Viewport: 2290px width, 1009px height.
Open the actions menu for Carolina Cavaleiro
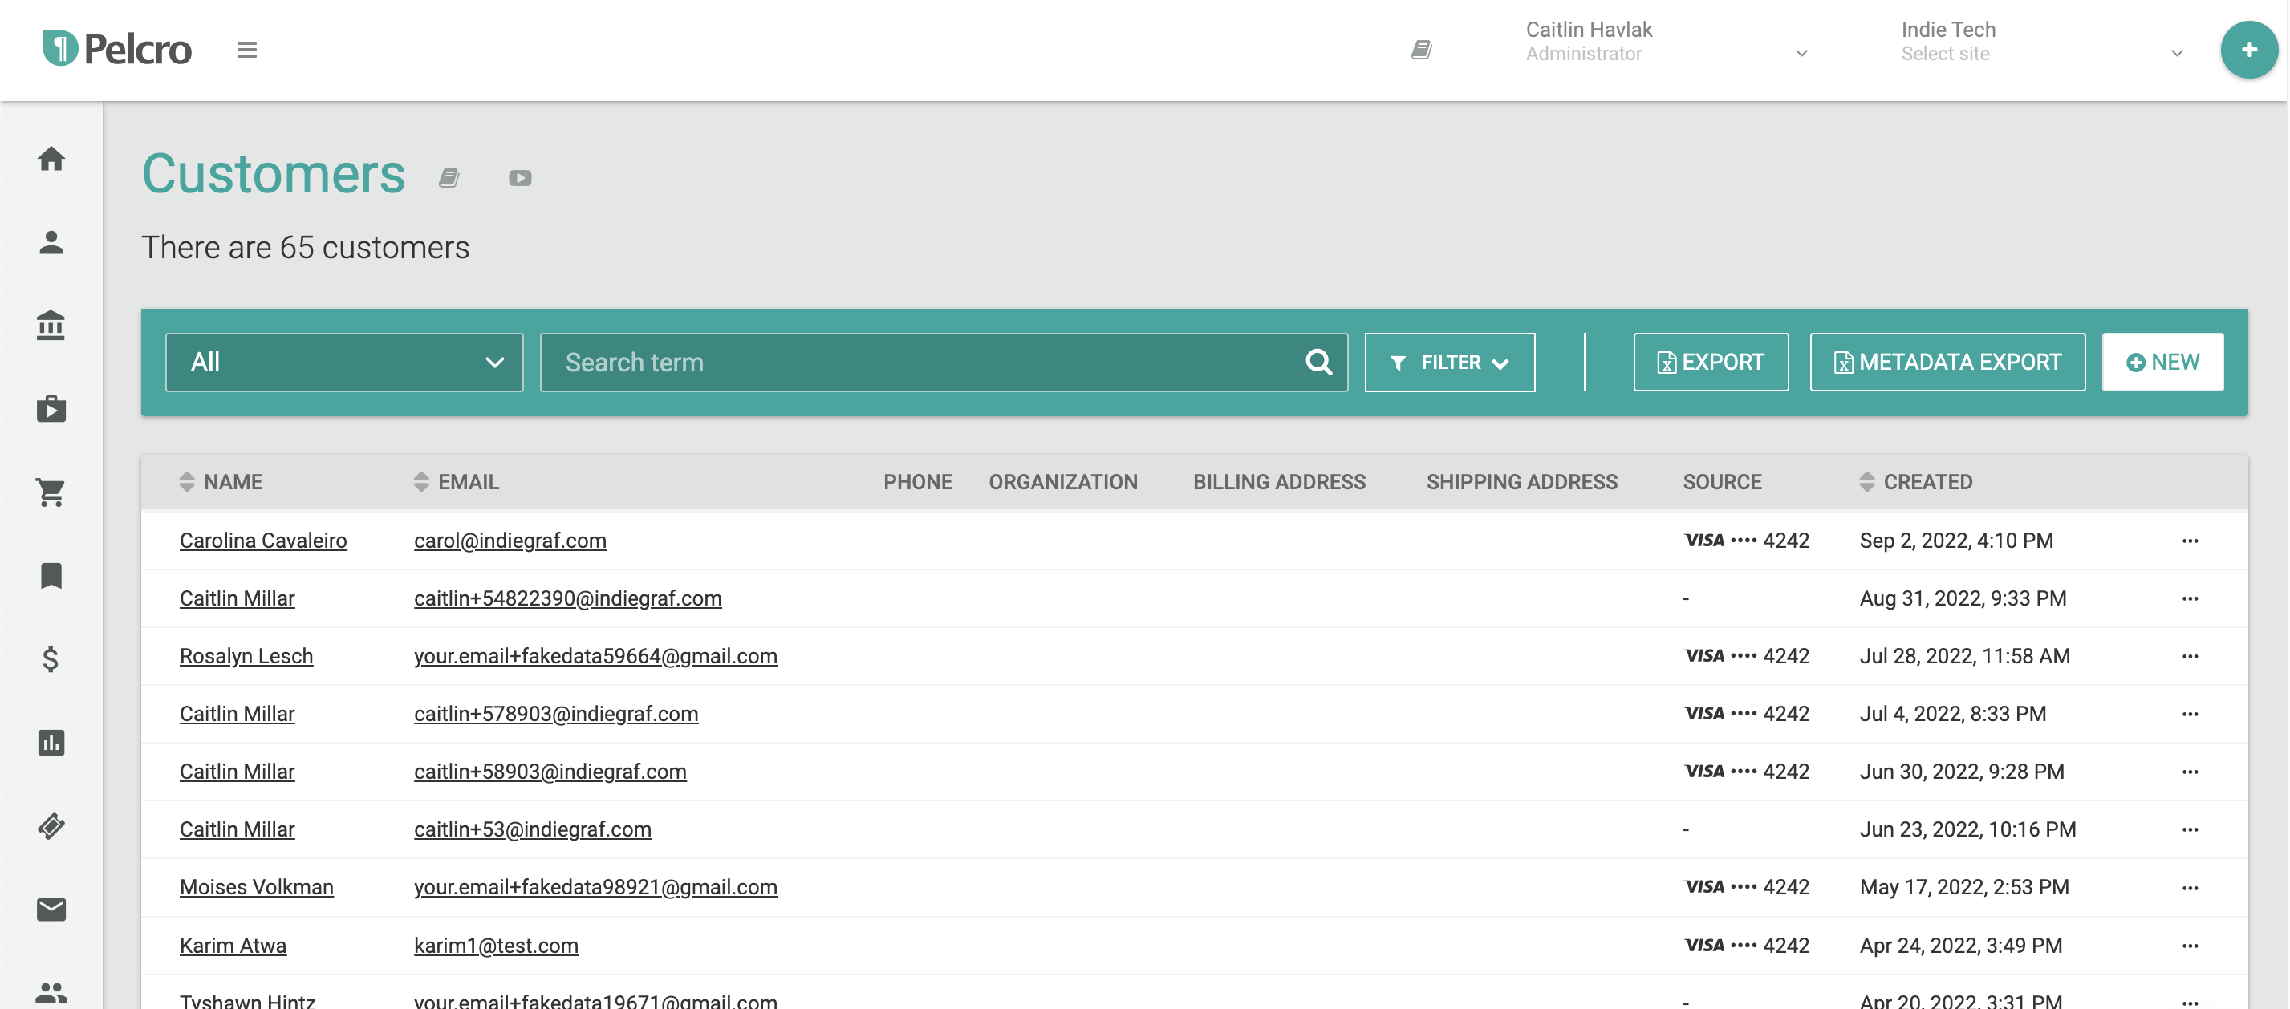tap(2190, 541)
